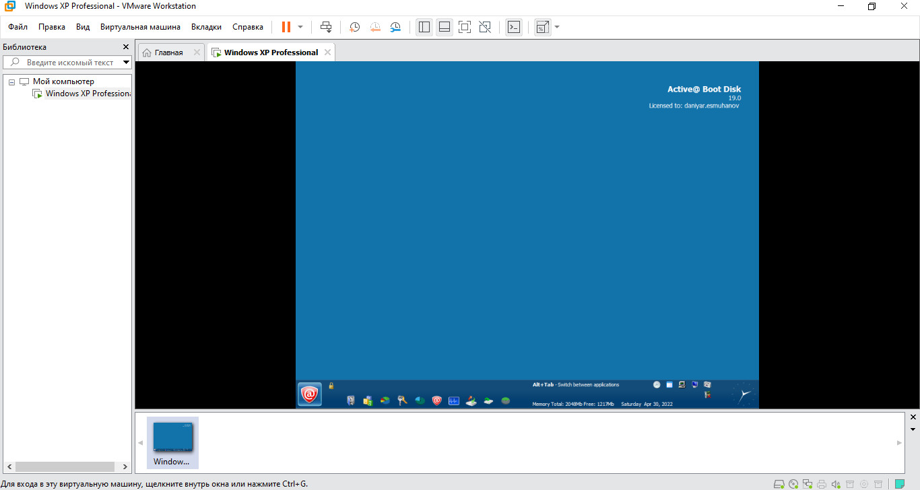Toggle the library sidebar panel view
The width and height of the screenshot is (920, 490).
click(424, 27)
